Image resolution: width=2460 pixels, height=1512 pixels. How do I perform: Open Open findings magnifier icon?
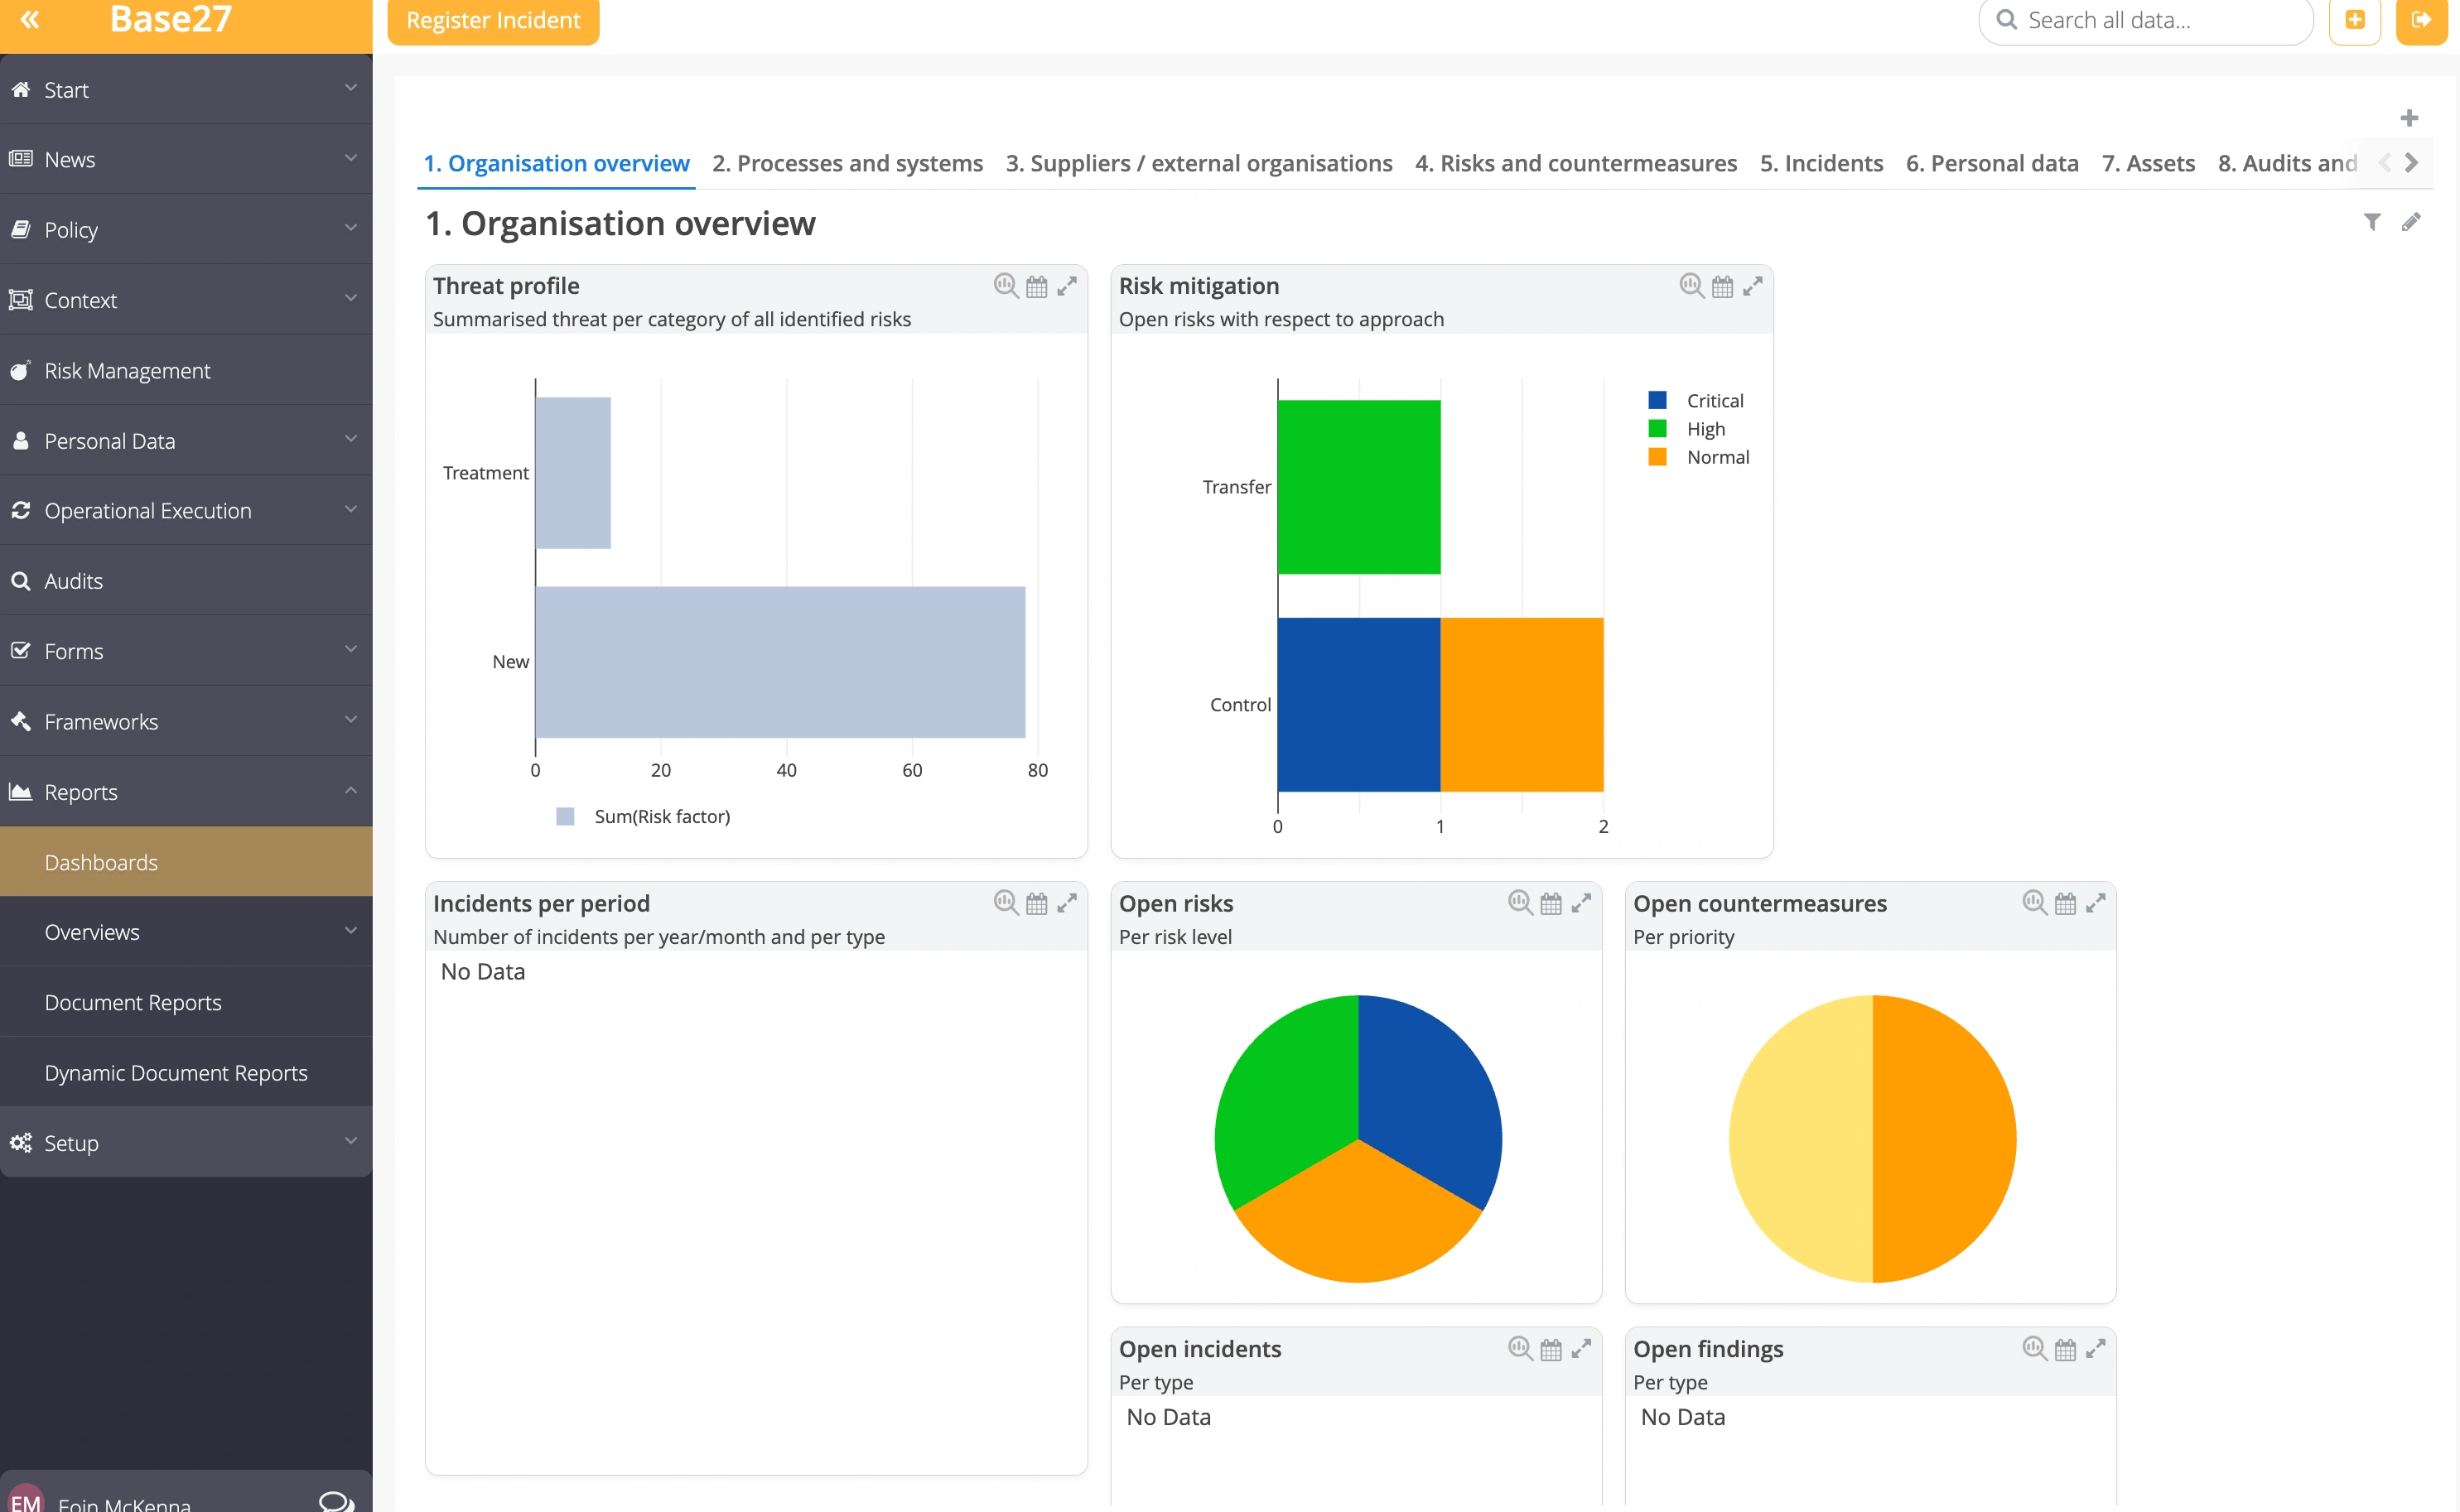(x=2035, y=1349)
